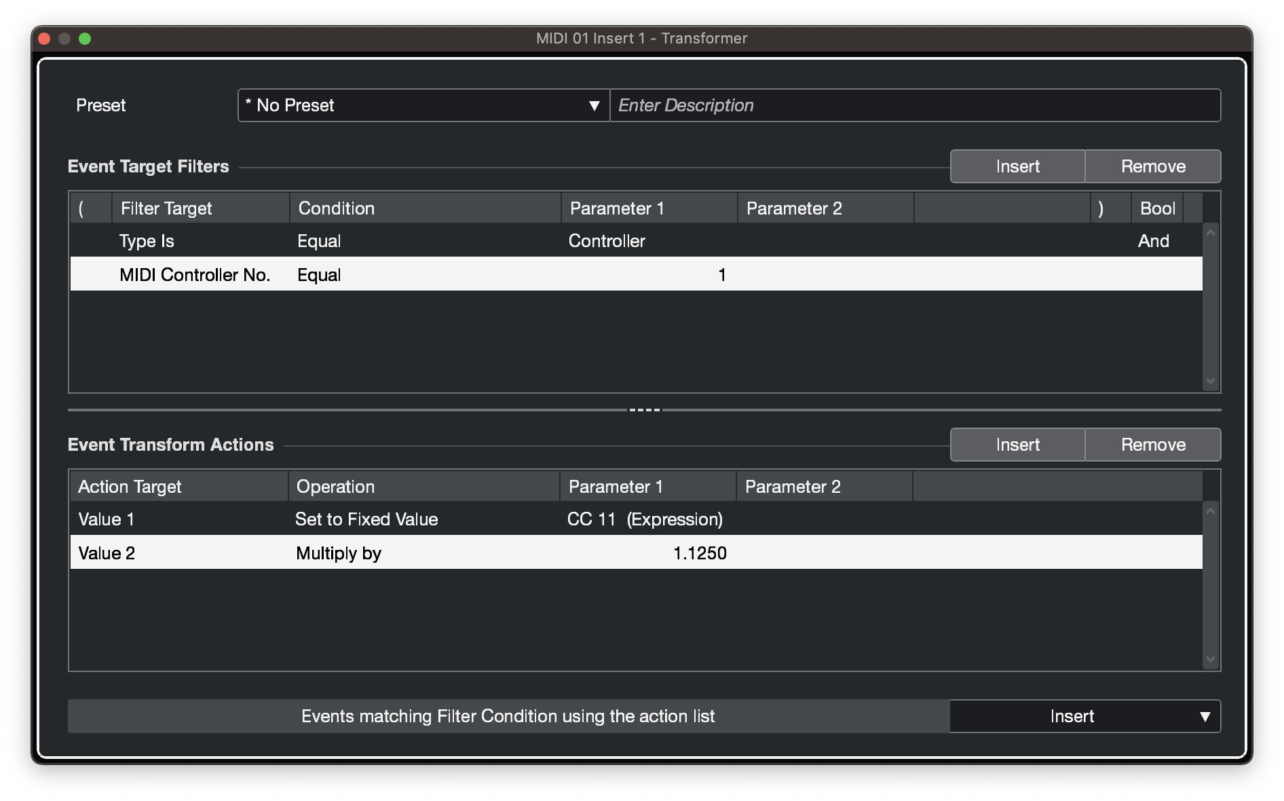Click the Multiply by operation
The width and height of the screenshot is (1284, 801).
click(339, 554)
